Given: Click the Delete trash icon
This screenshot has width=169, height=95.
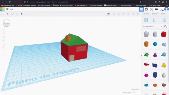Looking at the screenshot, I should [17, 14].
